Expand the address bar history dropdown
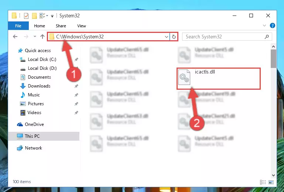 pos(167,37)
